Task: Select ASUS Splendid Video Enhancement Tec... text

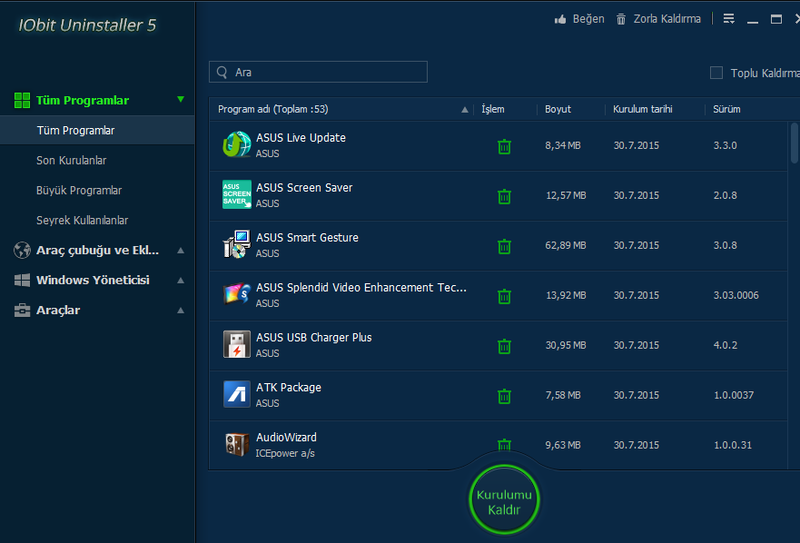Action: 361,288
